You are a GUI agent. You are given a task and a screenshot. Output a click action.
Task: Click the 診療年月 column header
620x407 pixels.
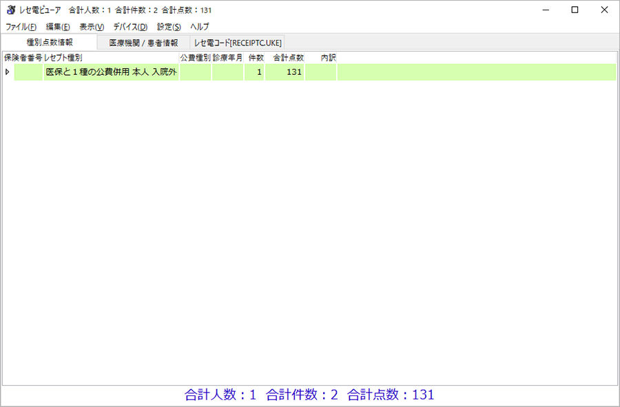point(227,58)
